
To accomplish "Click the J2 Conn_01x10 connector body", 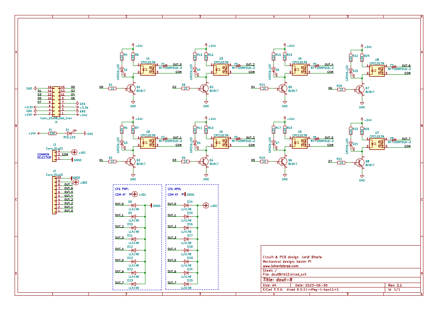I will pos(54,195).
